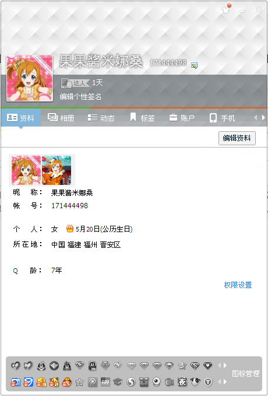268x396 pixels.
Task: Show next top-row icons with right arrow
Action: point(225,366)
